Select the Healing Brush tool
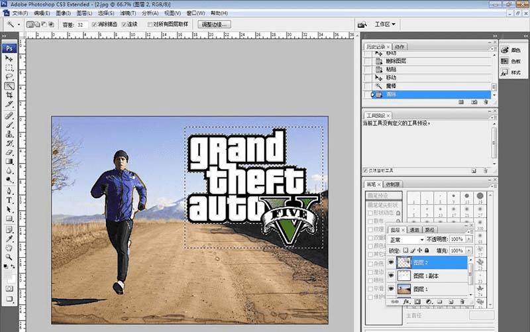The image size is (530, 332). (x=9, y=115)
